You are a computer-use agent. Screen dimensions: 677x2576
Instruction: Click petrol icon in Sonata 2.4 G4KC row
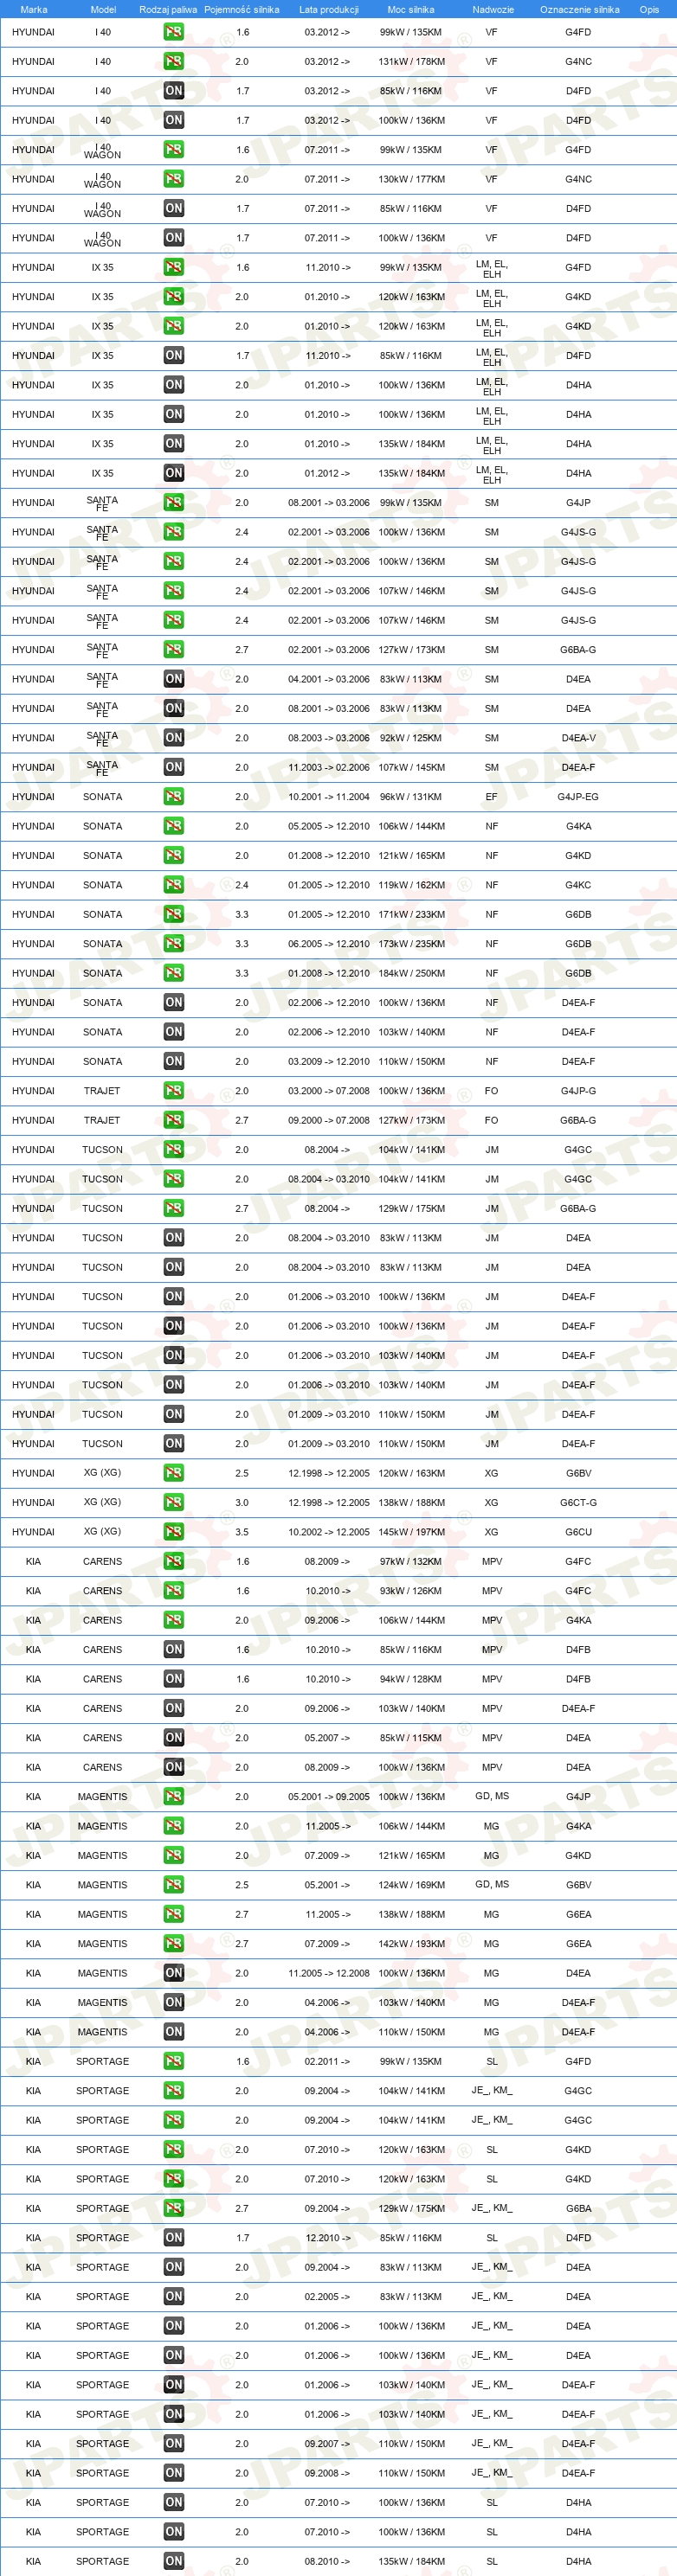[x=173, y=885]
